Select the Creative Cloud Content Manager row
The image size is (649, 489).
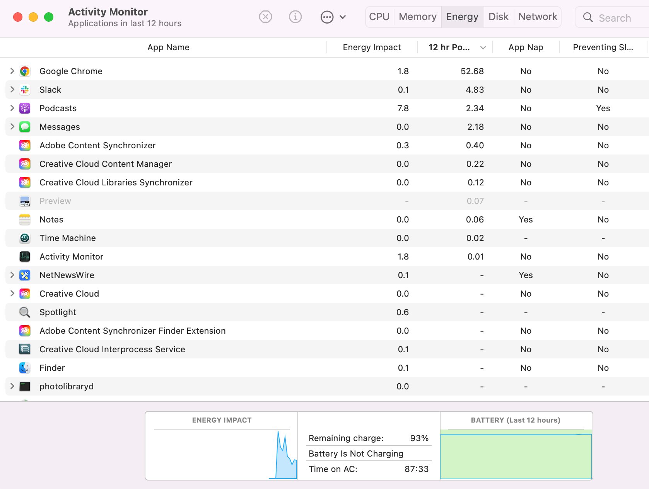[106, 164]
